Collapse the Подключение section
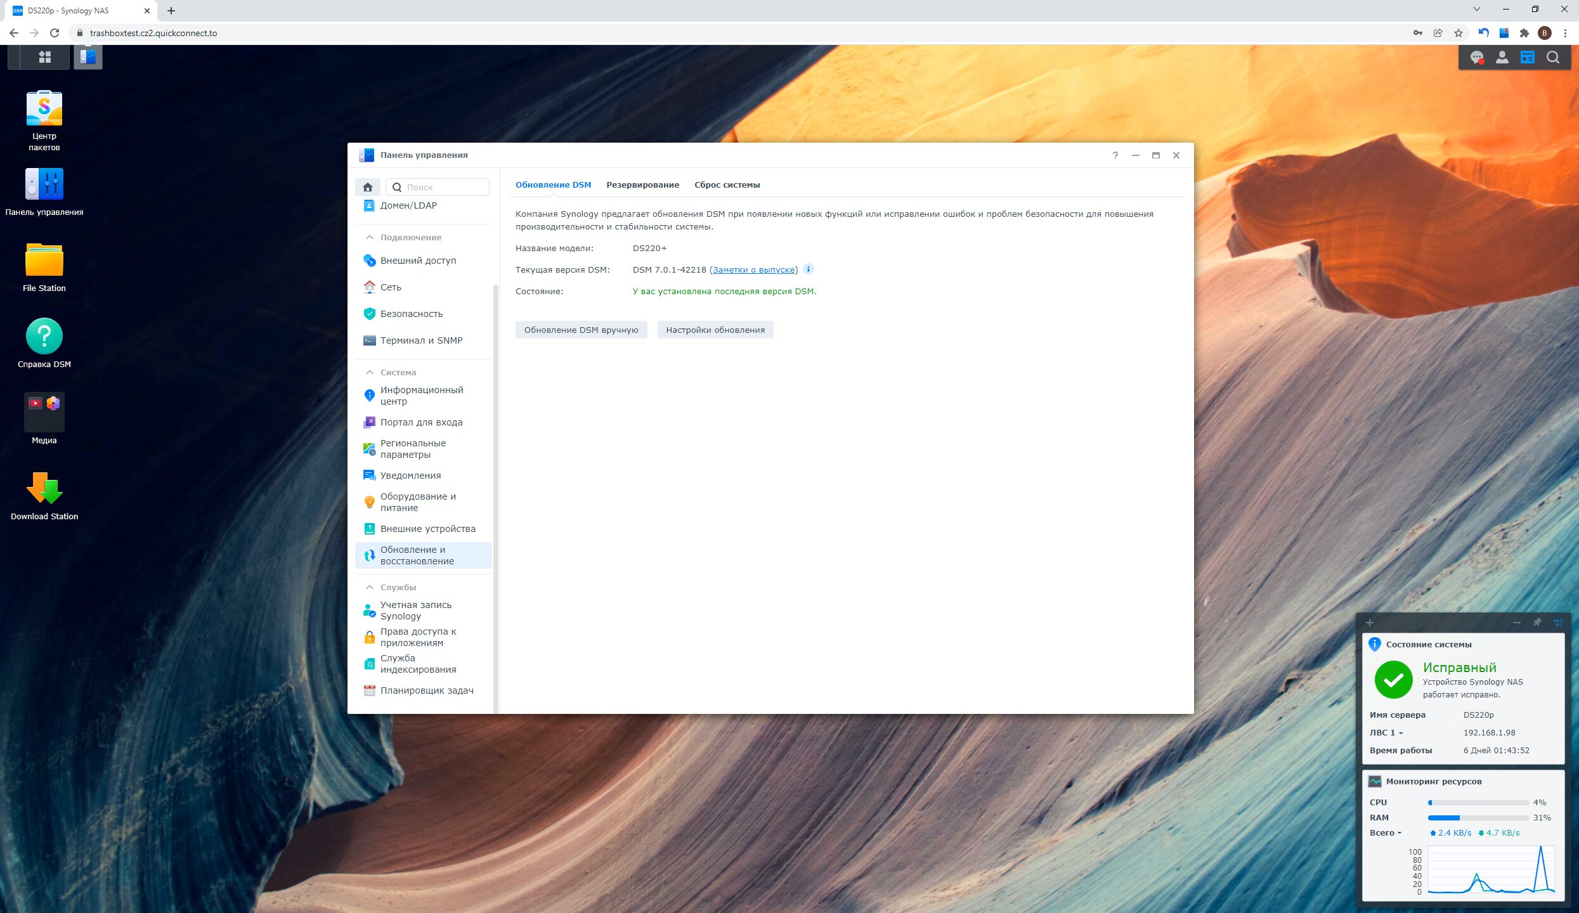Screen dimensions: 1579x913 370,237
